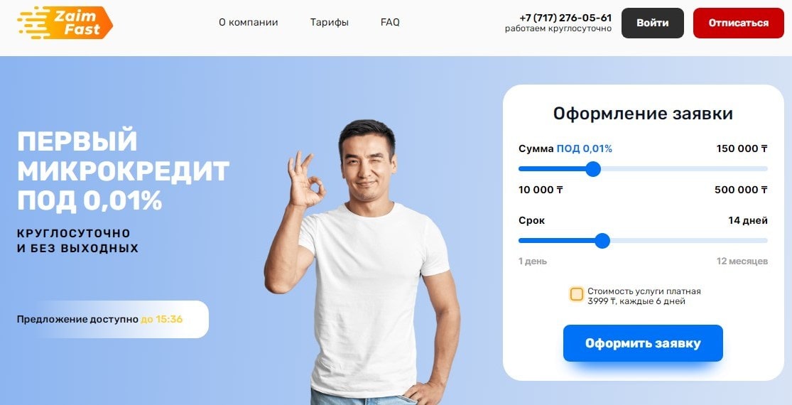Click the Войти button
The height and width of the screenshot is (405, 792).
pyautogui.click(x=653, y=23)
